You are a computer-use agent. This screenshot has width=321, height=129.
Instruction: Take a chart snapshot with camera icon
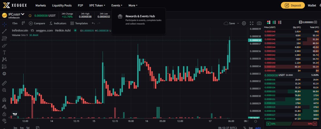[259, 23]
